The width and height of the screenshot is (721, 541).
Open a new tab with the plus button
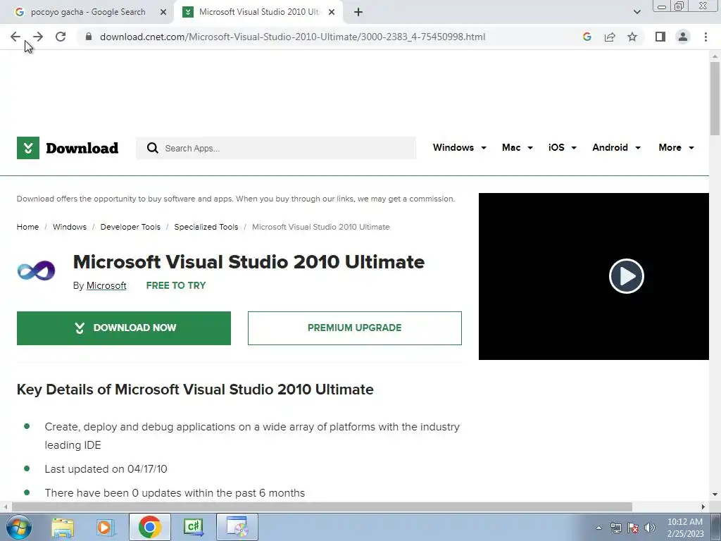[358, 13]
